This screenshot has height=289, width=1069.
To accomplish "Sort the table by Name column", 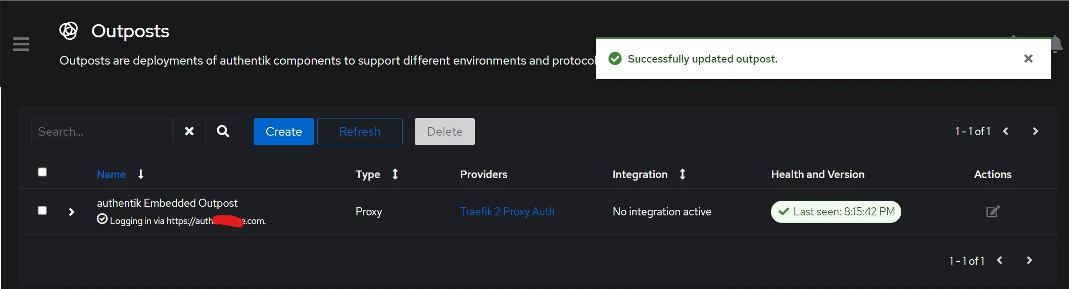I will pos(112,175).
